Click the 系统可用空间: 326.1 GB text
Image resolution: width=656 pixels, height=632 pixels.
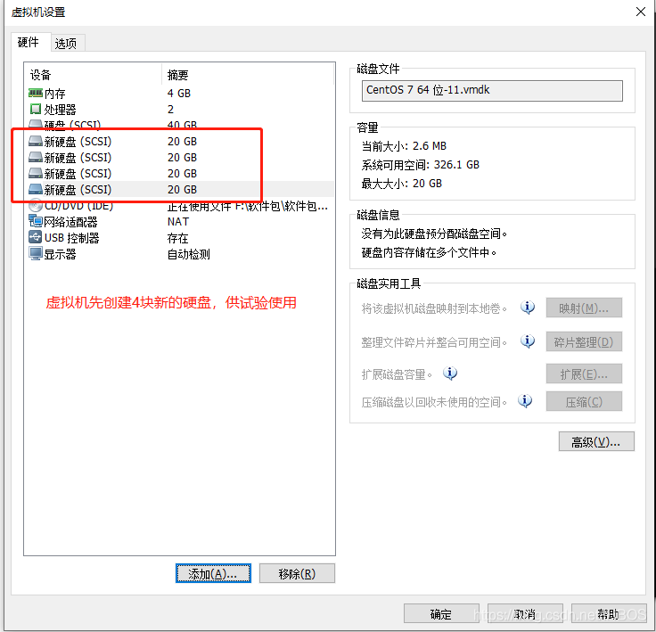point(421,165)
